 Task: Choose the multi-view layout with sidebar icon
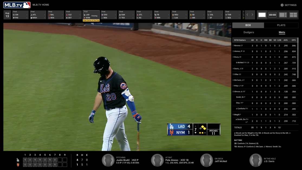283,15
